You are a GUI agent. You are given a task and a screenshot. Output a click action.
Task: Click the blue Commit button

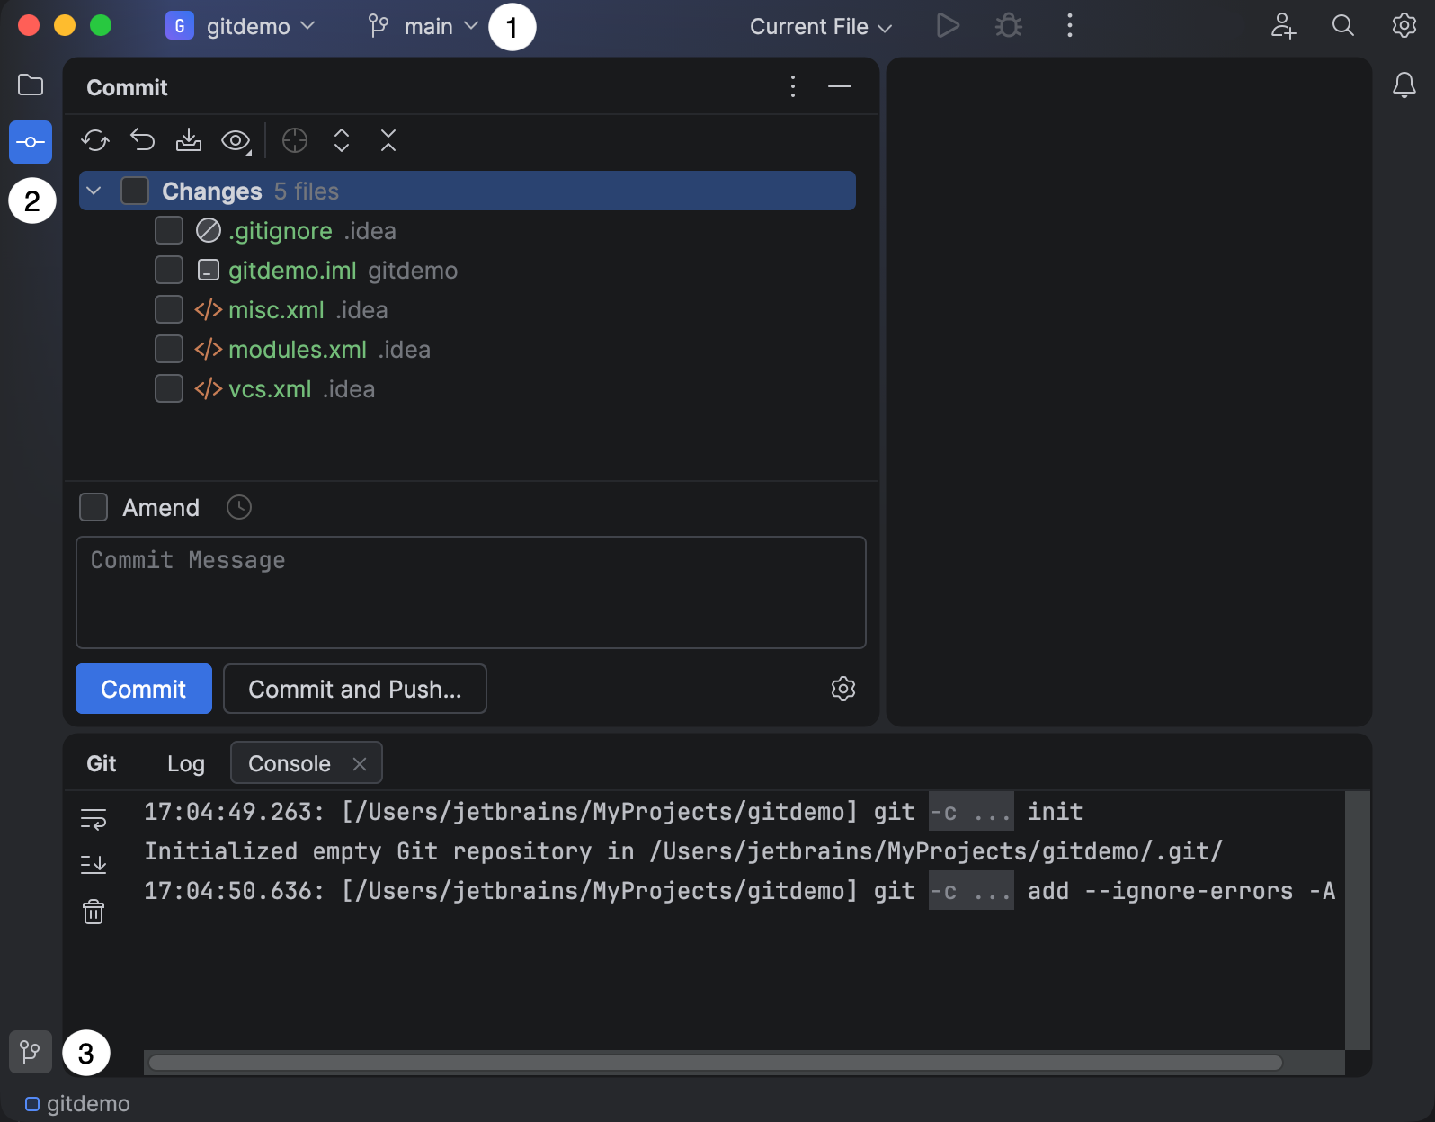pos(144,689)
